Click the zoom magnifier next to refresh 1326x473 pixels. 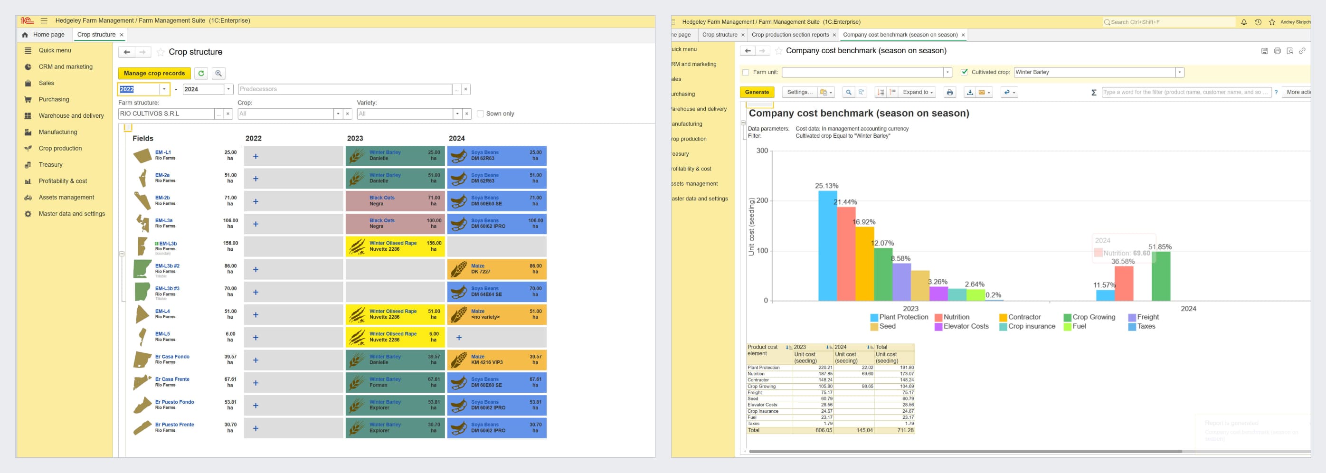(x=218, y=74)
